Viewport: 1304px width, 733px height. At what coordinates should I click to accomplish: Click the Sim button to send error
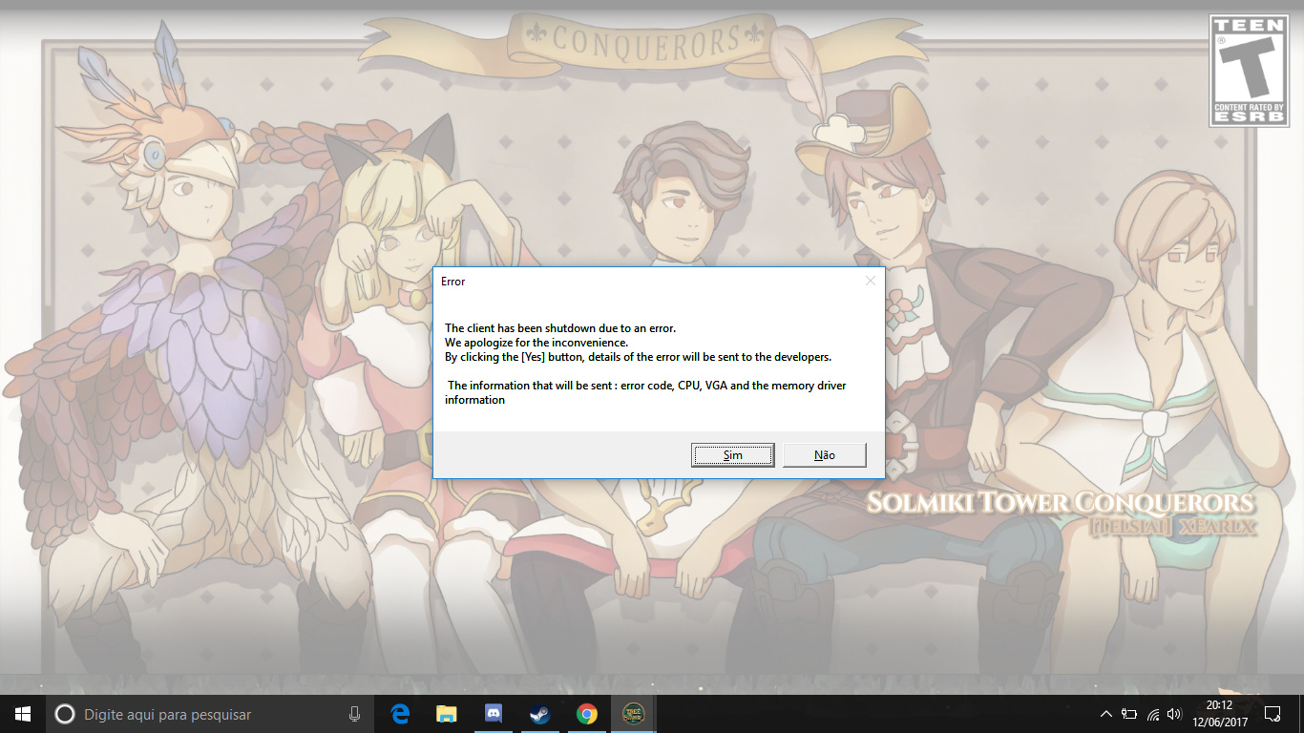[732, 455]
